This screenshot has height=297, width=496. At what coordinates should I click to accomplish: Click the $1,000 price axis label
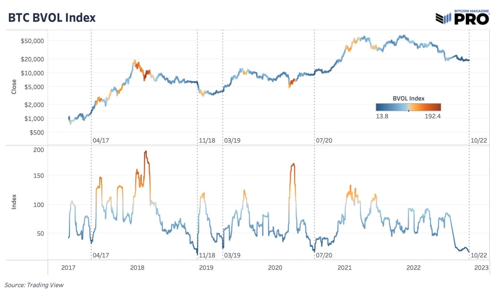(34, 118)
